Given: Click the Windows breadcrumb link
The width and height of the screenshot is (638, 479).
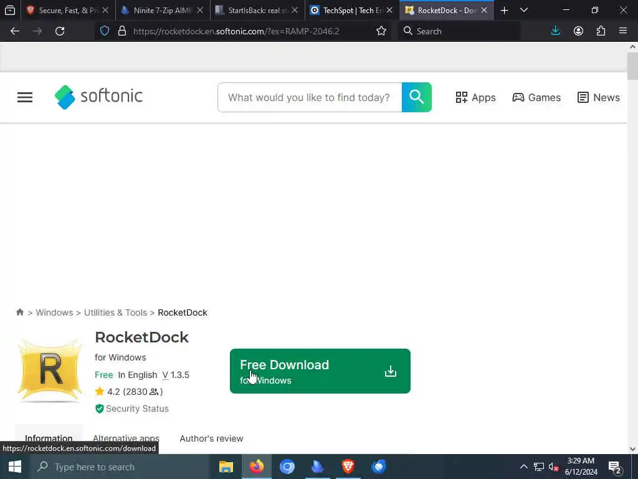Looking at the screenshot, I should point(55,312).
